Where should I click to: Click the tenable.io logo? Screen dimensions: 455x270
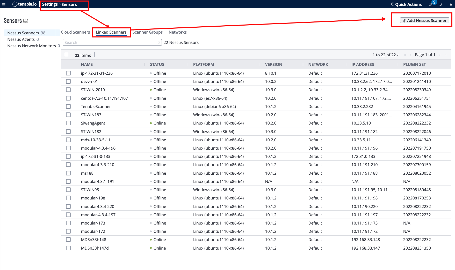[x=24, y=4]
